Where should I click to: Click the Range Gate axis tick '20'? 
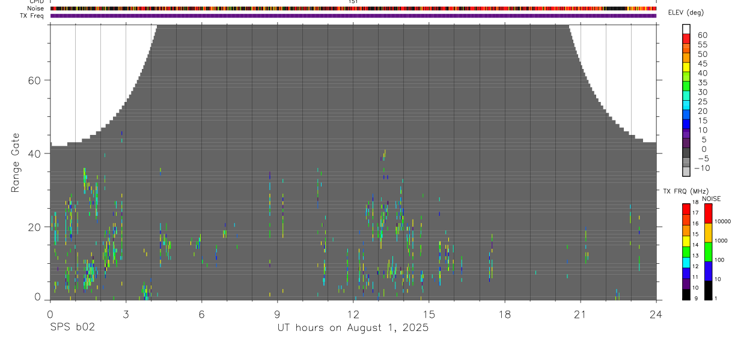[x=34, y=227]
